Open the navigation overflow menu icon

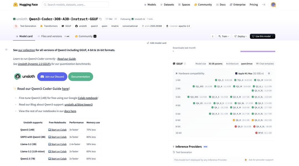(264, 5)
